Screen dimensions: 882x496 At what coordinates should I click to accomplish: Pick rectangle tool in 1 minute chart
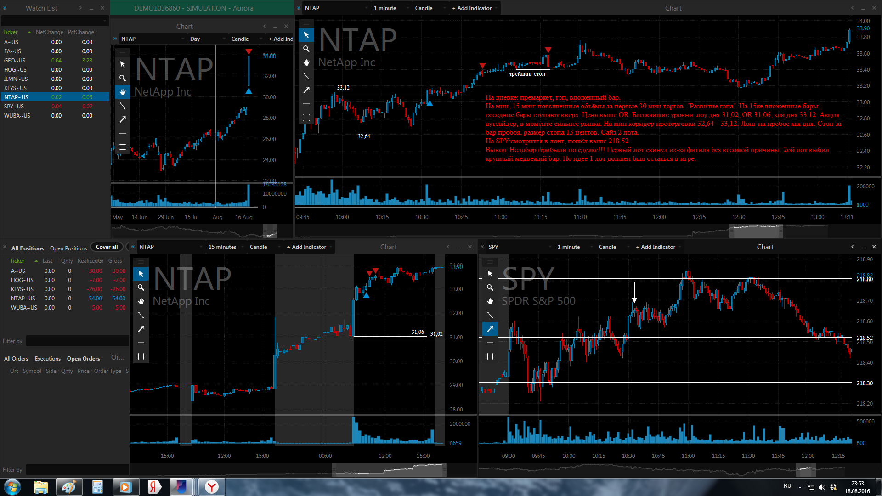point(306,118)
